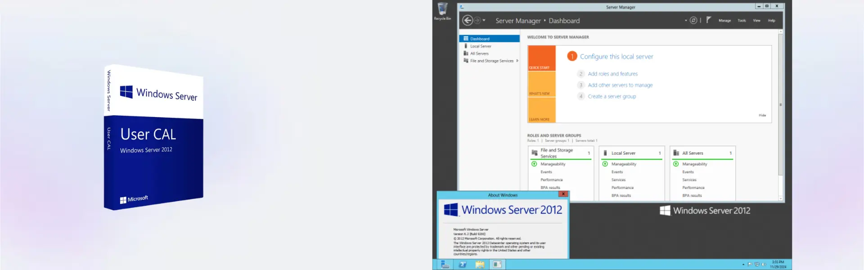Open the Help menu

[x=771, y=21]
